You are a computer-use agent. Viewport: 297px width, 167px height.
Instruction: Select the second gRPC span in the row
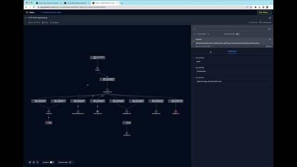point(58,101)
